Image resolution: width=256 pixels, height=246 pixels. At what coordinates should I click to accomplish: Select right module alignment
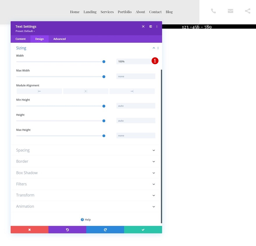[x=132, y=91]
